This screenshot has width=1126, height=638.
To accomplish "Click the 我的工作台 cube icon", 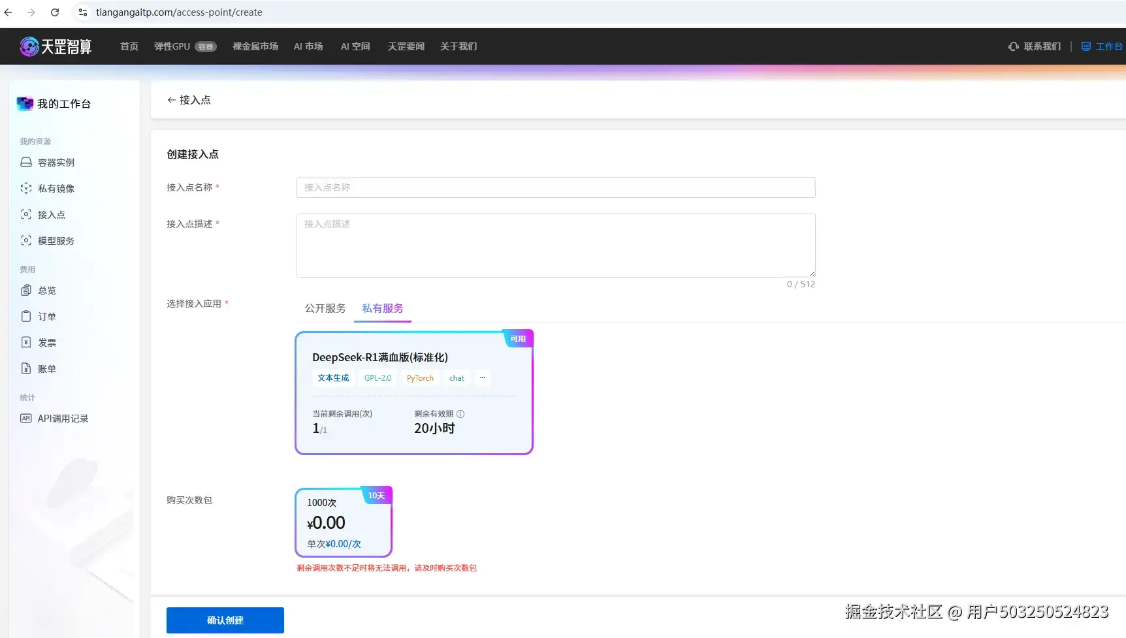I will pos(25,103).
